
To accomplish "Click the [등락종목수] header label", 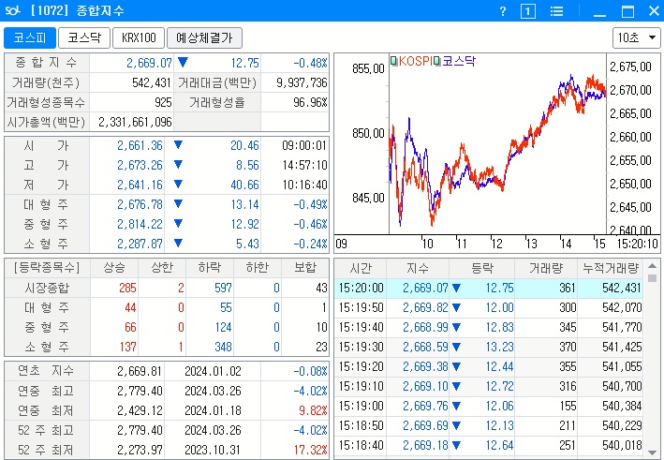I will [x=47, y=268].
